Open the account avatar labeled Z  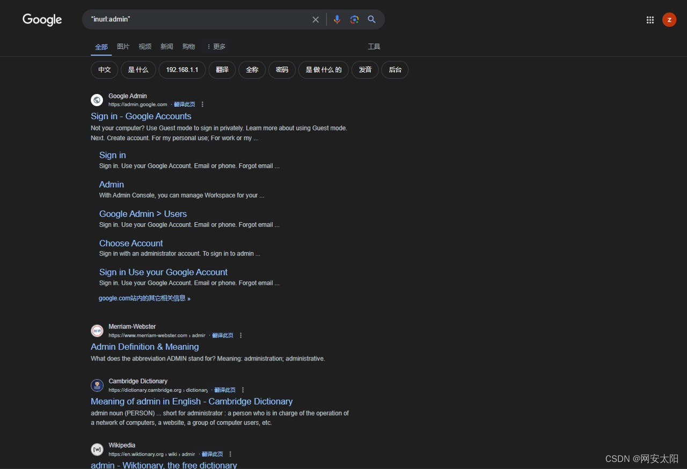[669, 20]
